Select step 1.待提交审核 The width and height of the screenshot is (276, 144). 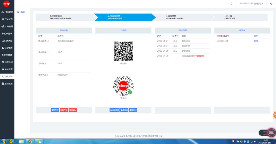[65, 17]
